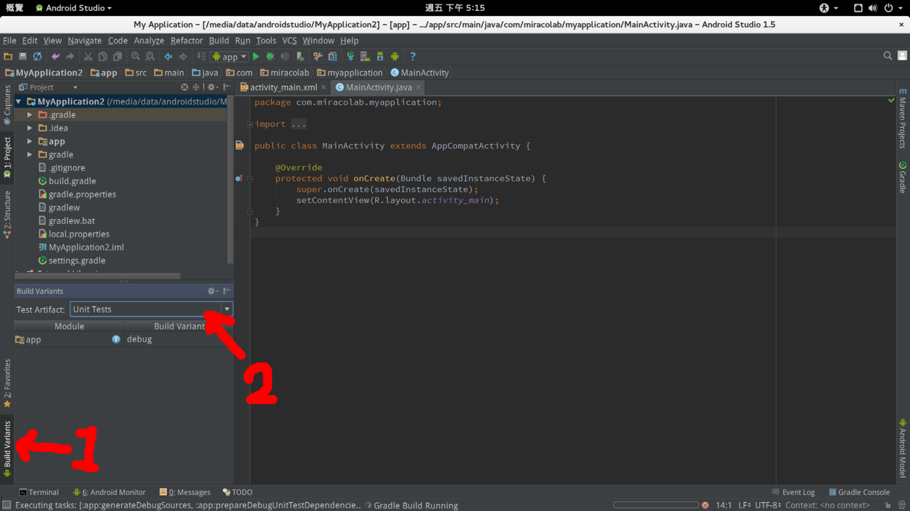Open the Android Studio top bar app menu
Screen dimensions: 910x511
[73, 8]
